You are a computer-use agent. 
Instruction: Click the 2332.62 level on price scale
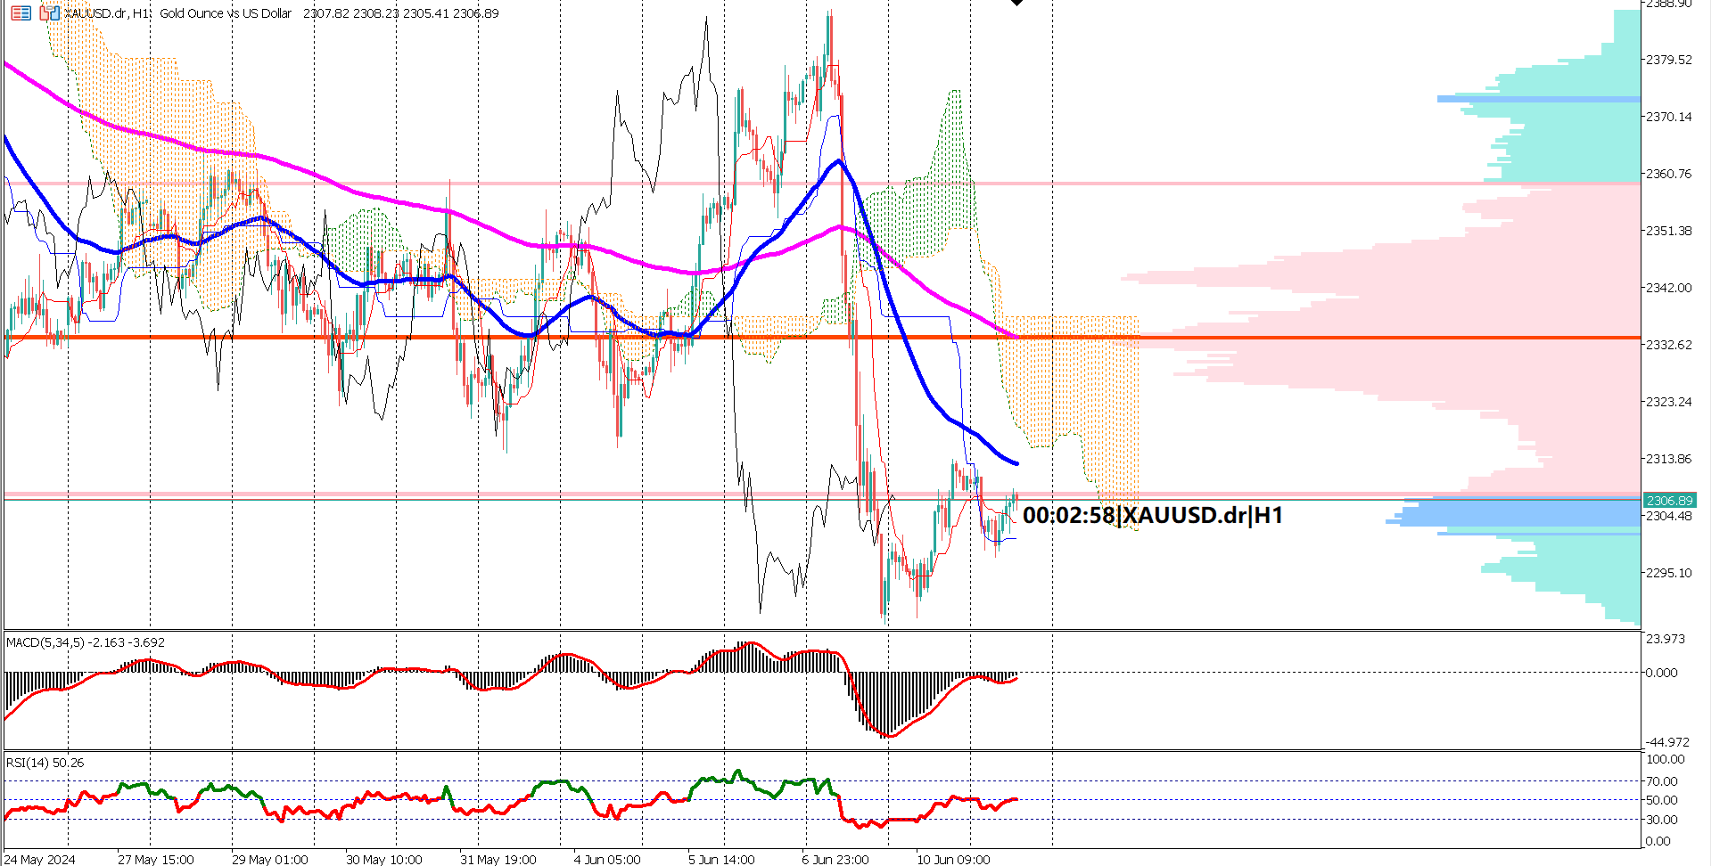click(x=1668, y=345)
